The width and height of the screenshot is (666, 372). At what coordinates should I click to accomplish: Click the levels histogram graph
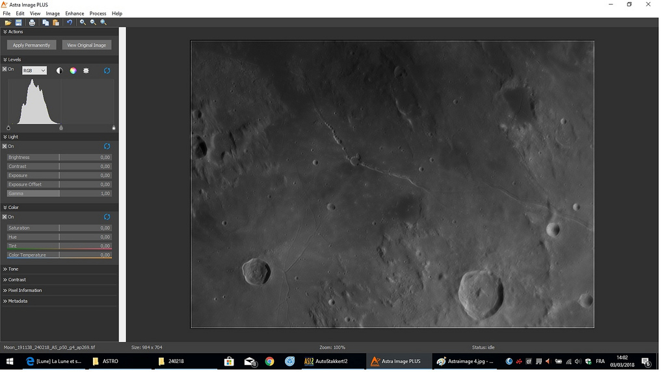61,101
